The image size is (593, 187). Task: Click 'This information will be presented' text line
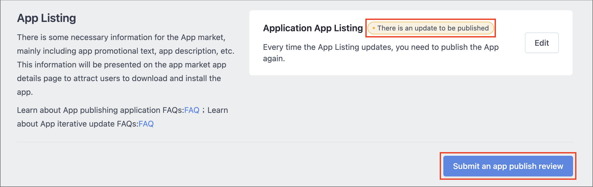click(122, 65)
